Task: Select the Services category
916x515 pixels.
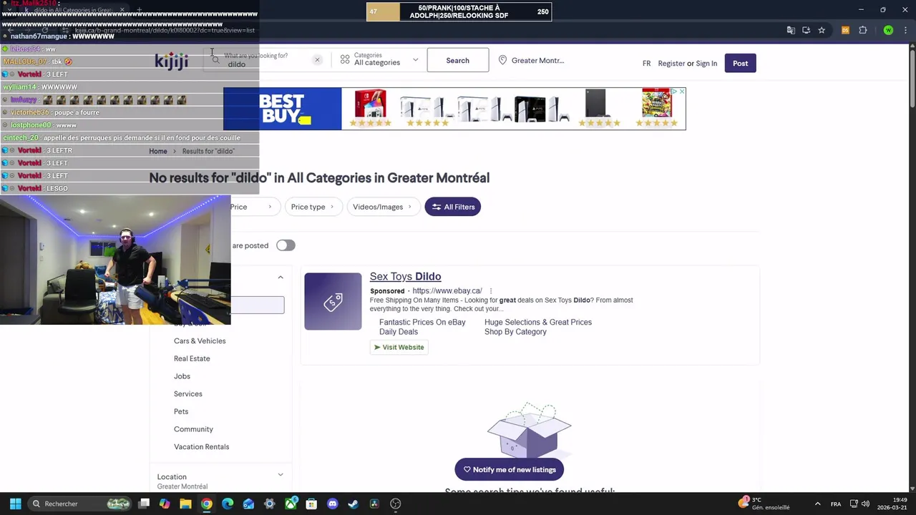Action: tap(188, 394)
